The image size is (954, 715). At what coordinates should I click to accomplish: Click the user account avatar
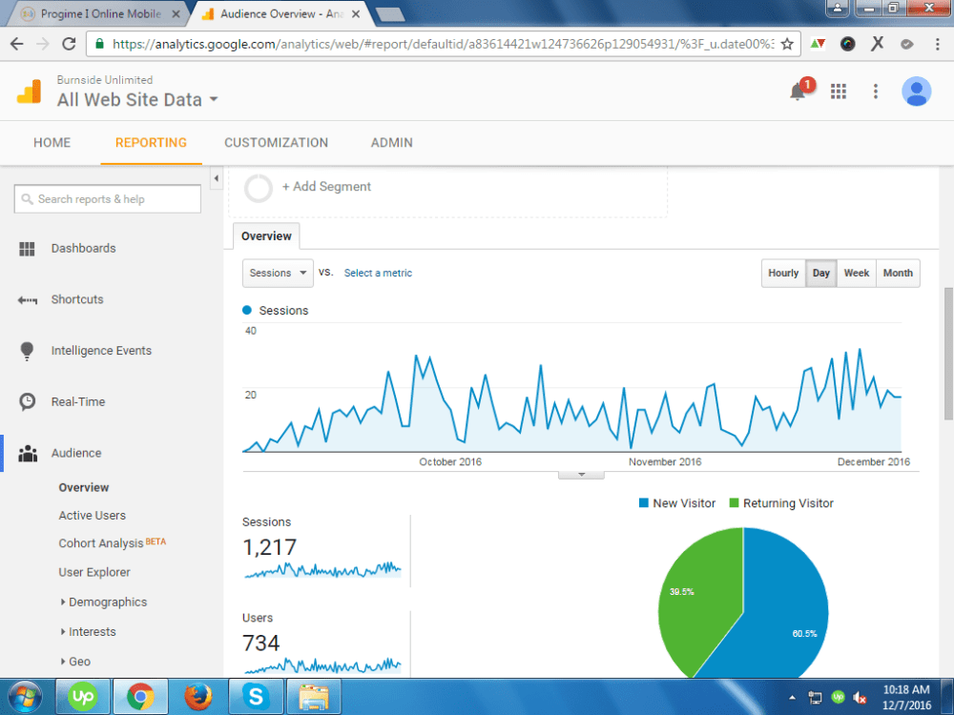[x=916, y=92]
